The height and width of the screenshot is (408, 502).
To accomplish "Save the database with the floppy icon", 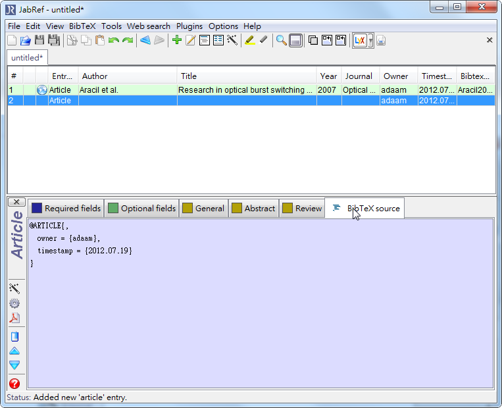I will click(39, 40).
